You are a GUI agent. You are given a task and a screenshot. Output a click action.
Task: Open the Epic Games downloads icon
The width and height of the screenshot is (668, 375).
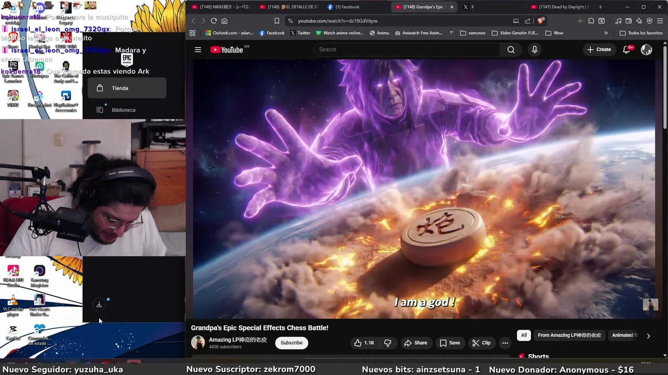coord(99,305)
